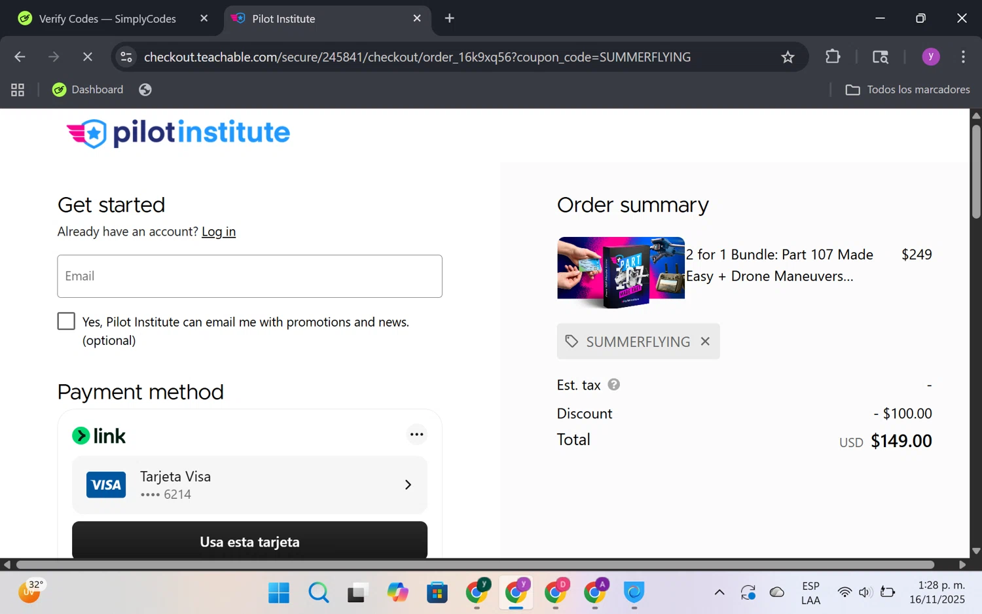Open the Link options three-dot menu

click(416, 435)
